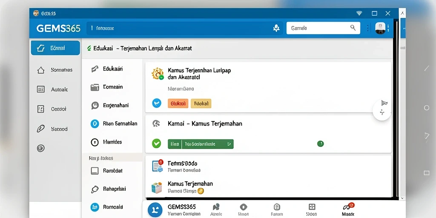Open Oendoi in the left sidebar
436x218 pixels.
(x=59, y=109)
